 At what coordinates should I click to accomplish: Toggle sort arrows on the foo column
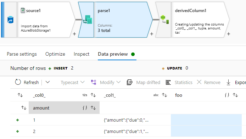[235, 95]
